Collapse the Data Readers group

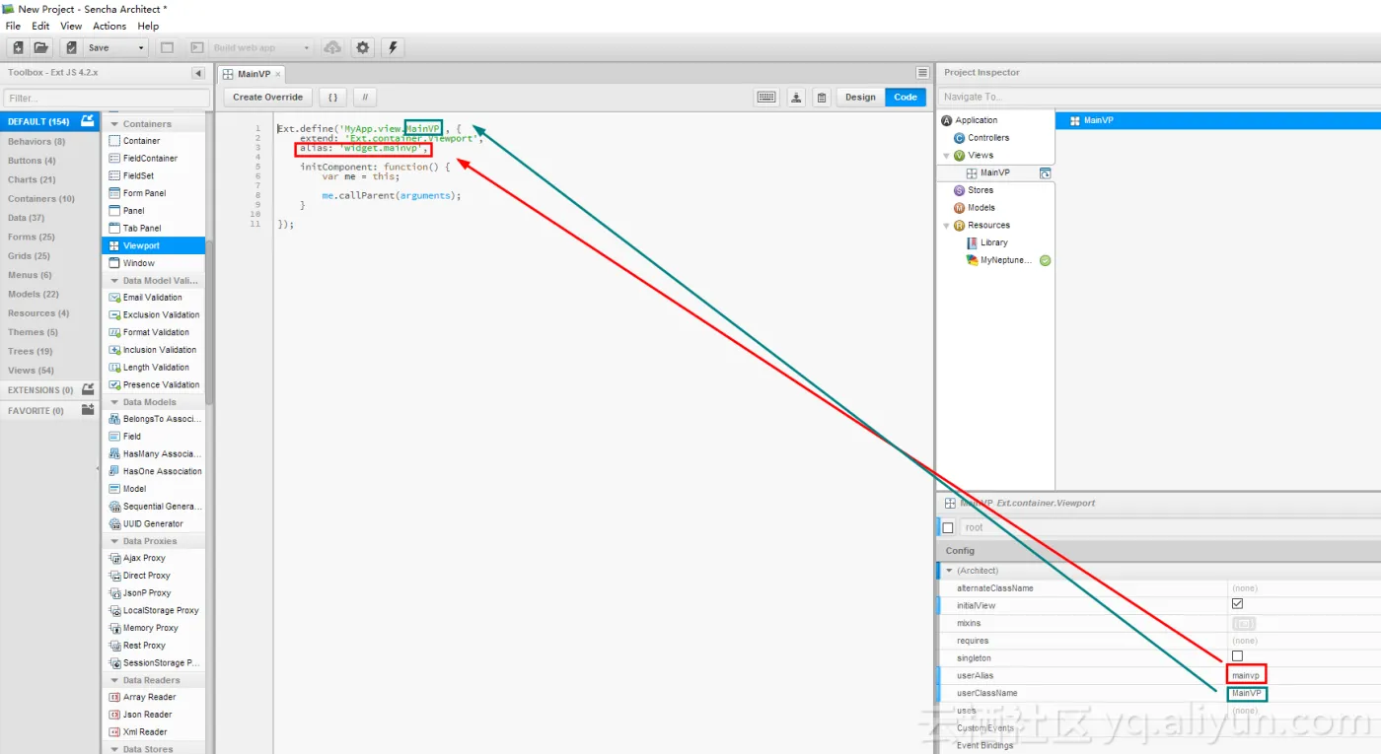click(x=113, y=680)
